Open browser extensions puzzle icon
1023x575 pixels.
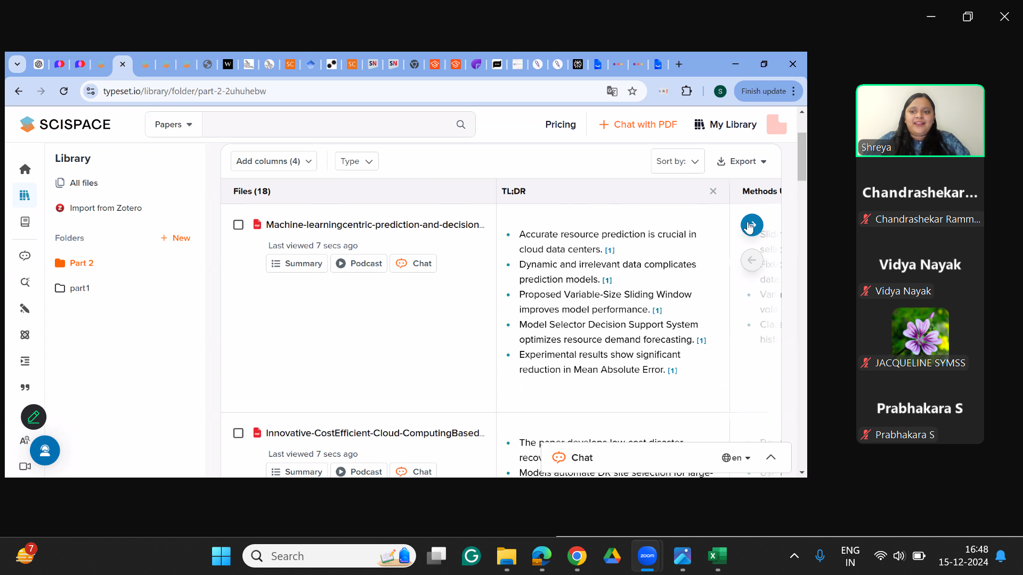(x=687, y=91)
